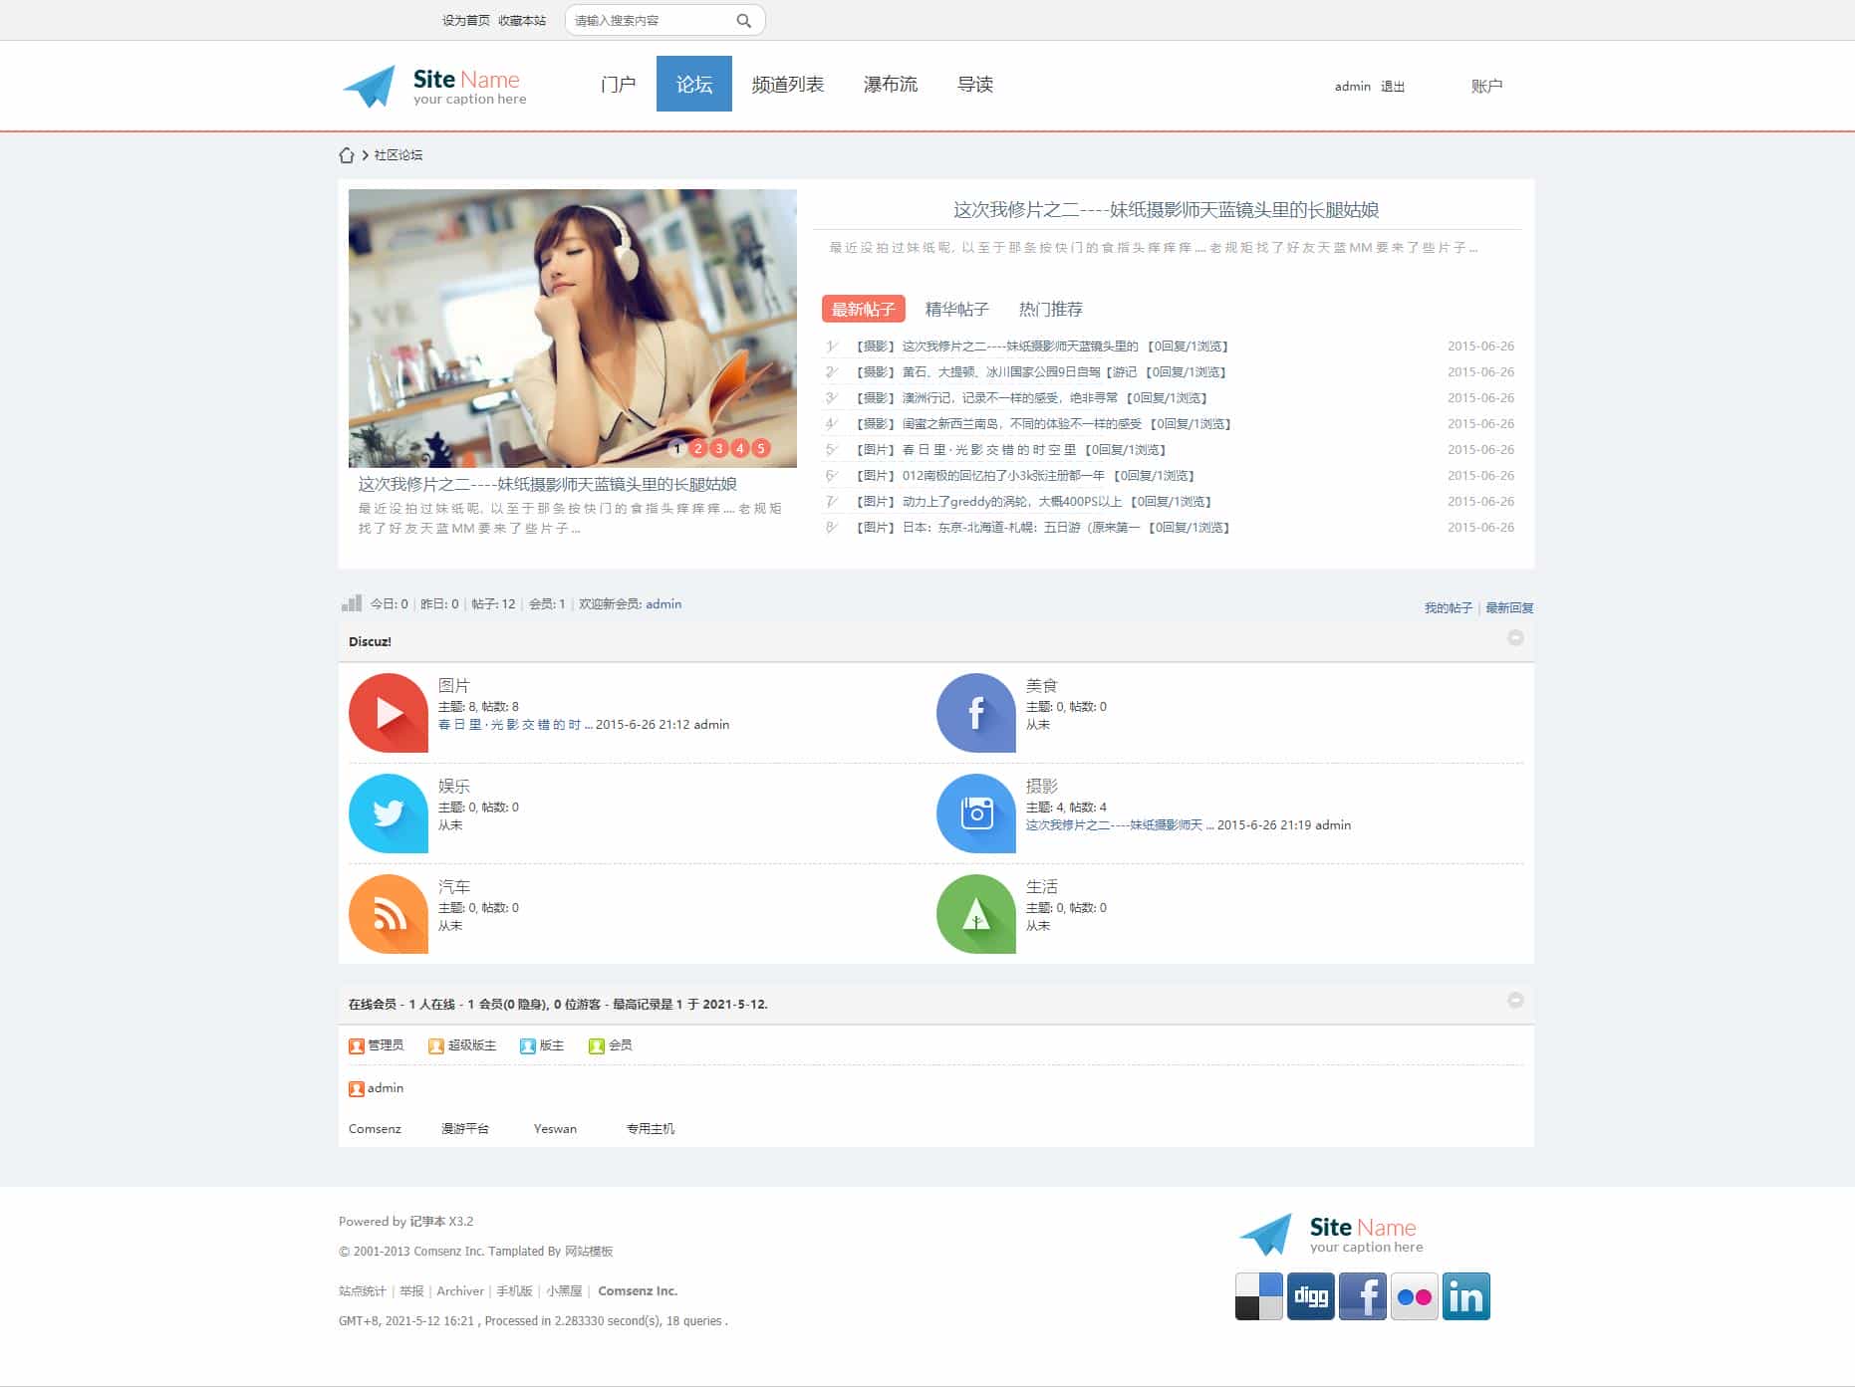
Task: Collapse the Discuz! forum section
Action: click(1515, 638)
